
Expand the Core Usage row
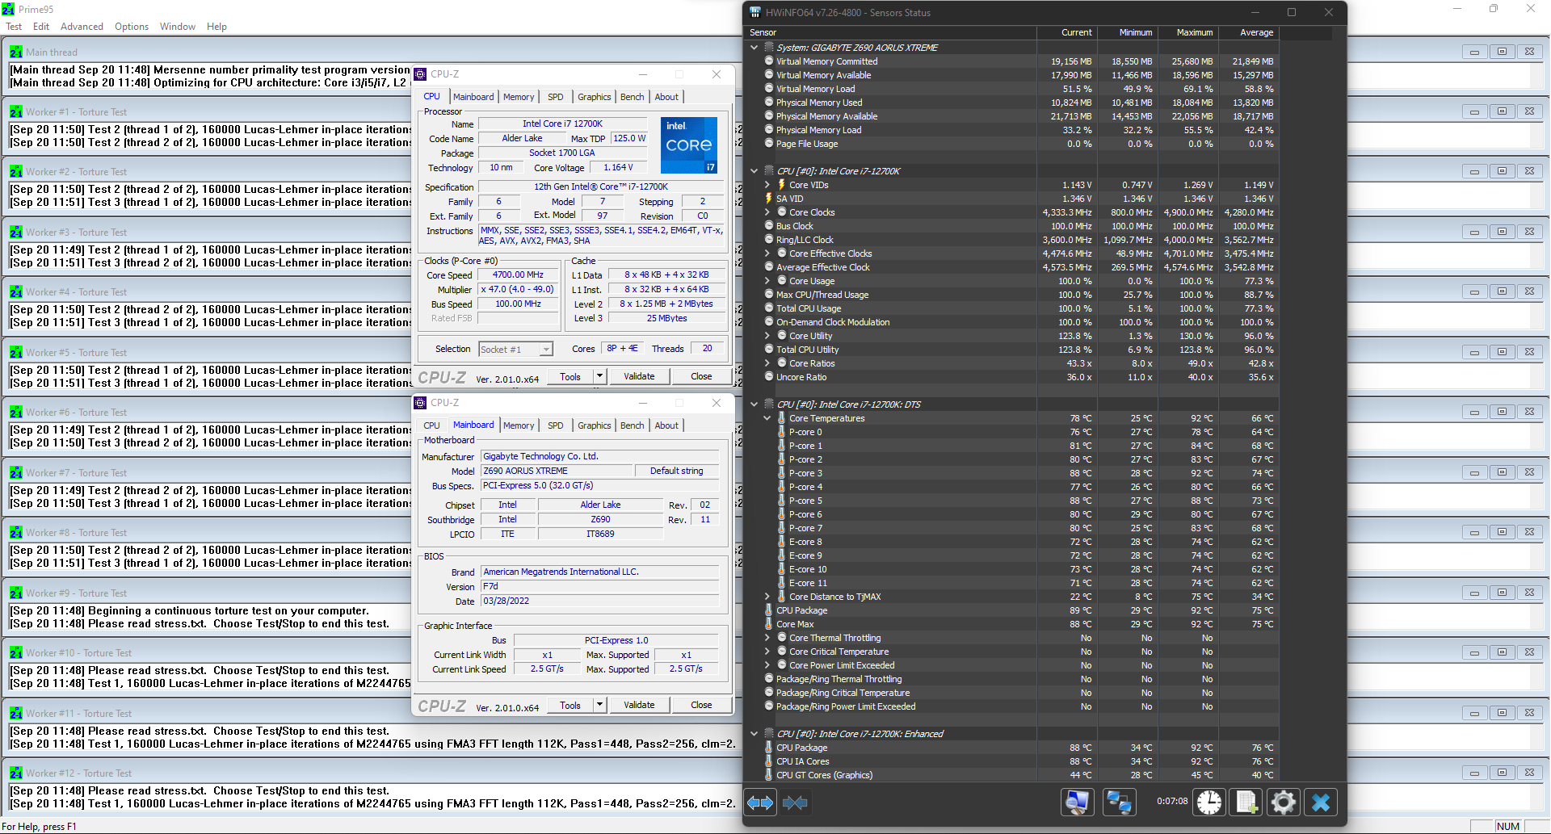pyautogui.click(x=767, y=280)
